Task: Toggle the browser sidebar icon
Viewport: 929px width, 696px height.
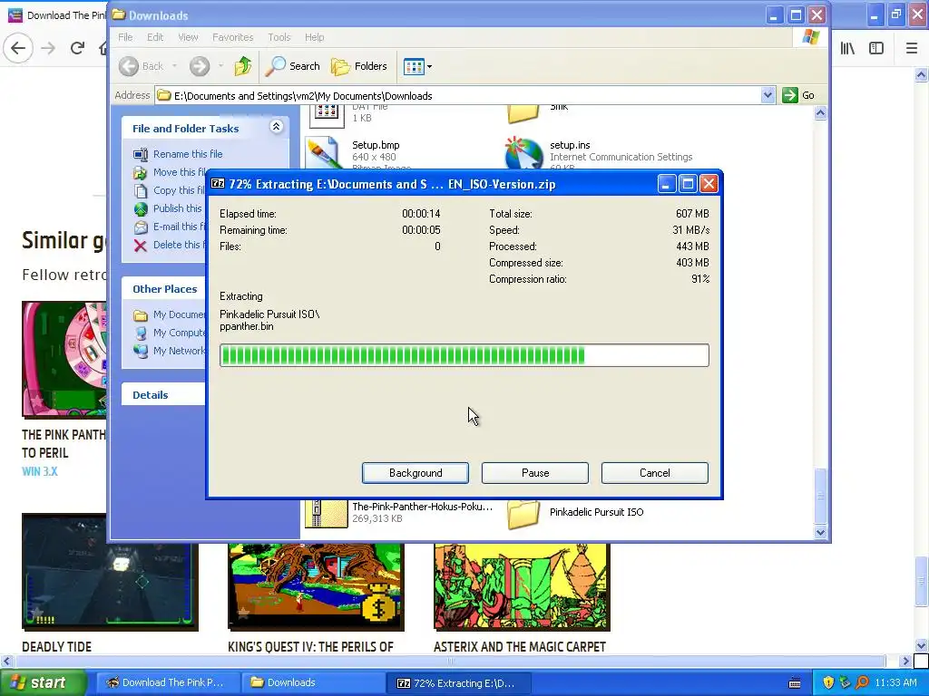Action: pyautogui.click(x=876, y=48)
